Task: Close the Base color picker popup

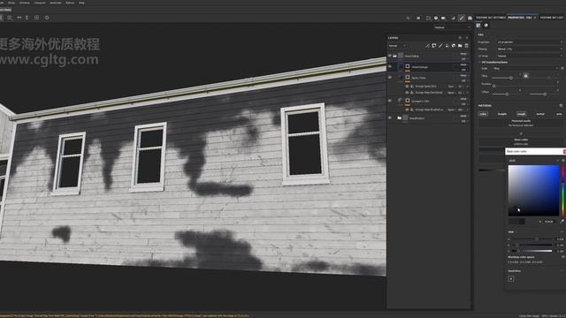Action: 564,151
